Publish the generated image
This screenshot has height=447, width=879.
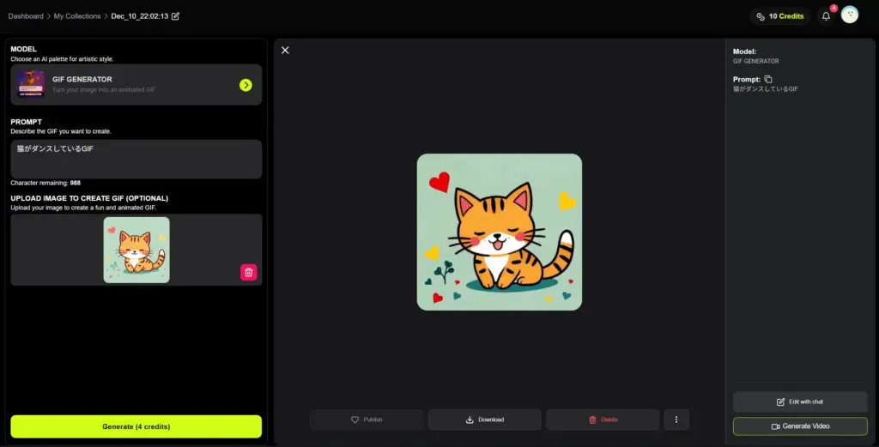pos(367,420)
